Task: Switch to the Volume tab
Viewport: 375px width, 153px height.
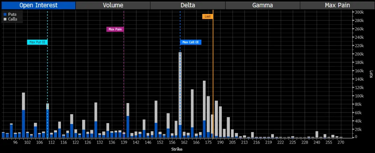Action: point(113,5)
